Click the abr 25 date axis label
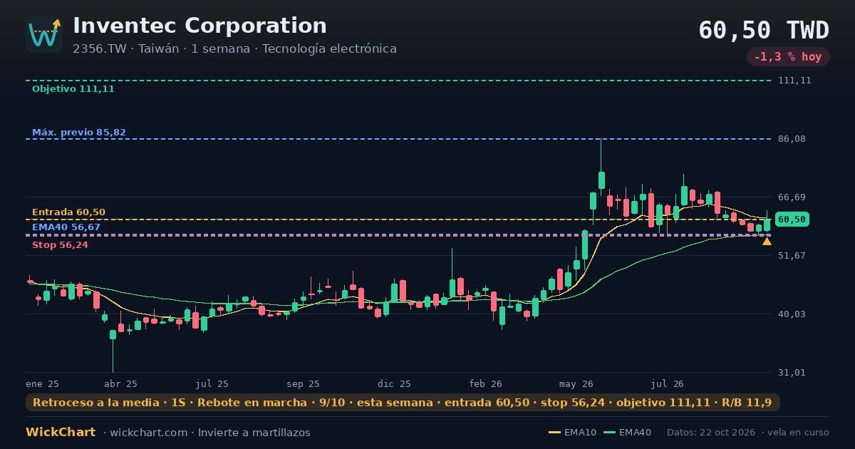Screen dimensions: 855x449 120,383
